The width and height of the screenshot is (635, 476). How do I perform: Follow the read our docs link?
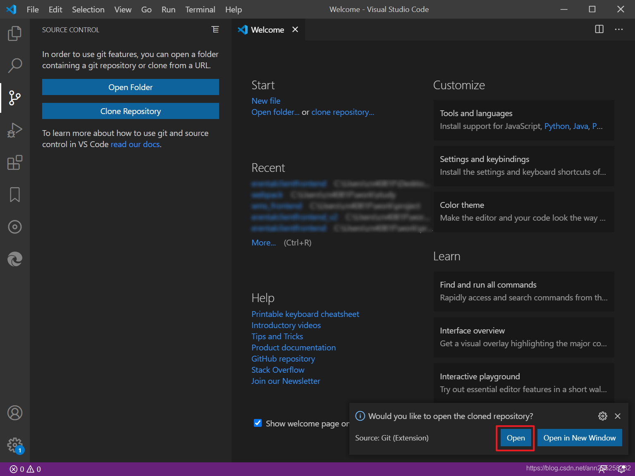coord(135,144)
